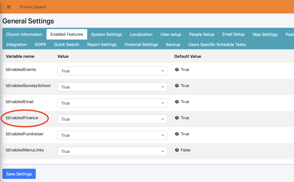
Task: Switch to People Setup tab
Action: (x=202, y=34)
